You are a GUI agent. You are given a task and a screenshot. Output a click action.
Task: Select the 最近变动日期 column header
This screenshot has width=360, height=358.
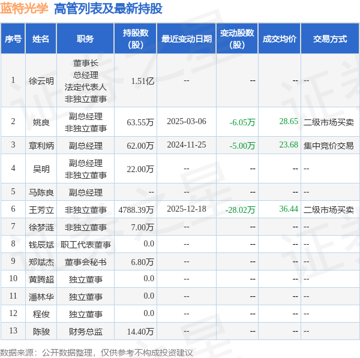tap(186, 39)
